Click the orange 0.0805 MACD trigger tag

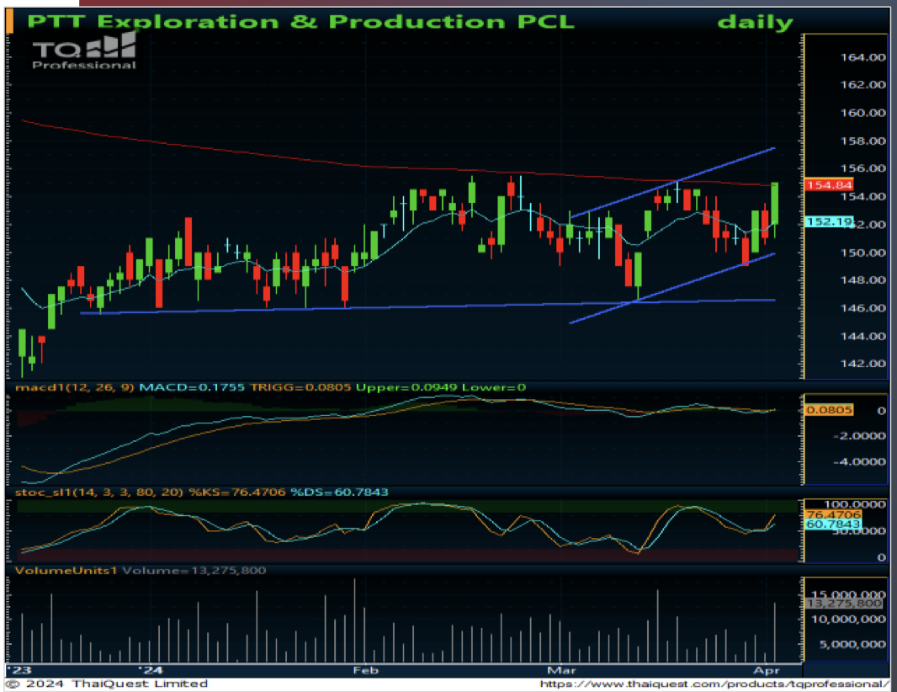point(829,410)
